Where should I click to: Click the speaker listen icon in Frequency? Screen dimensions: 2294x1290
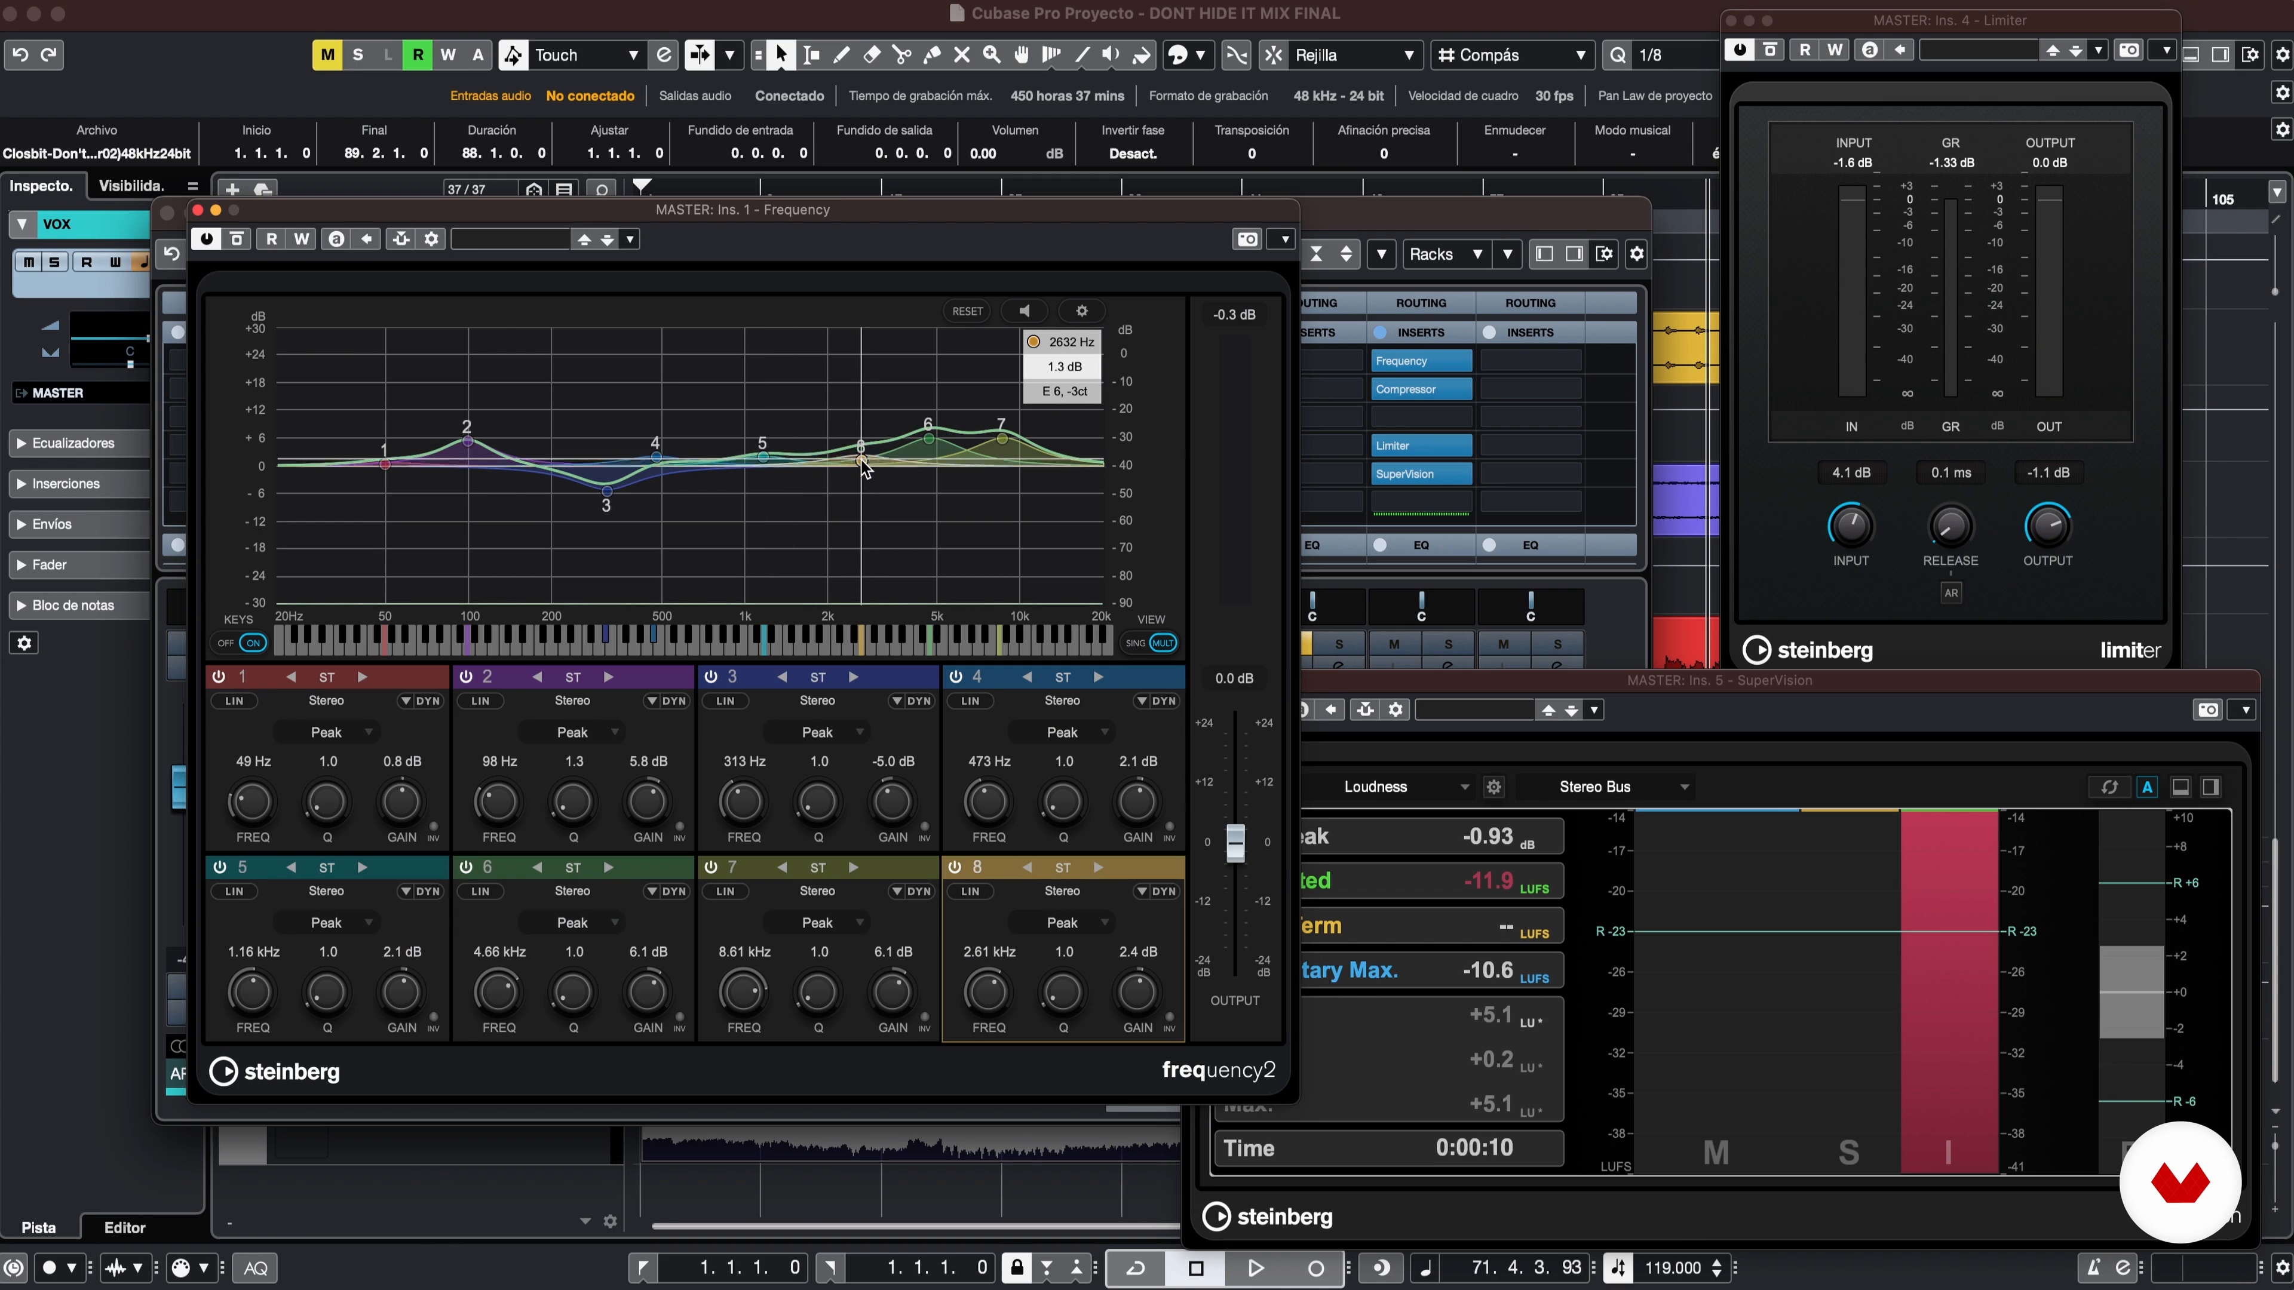pos(1024,311)
